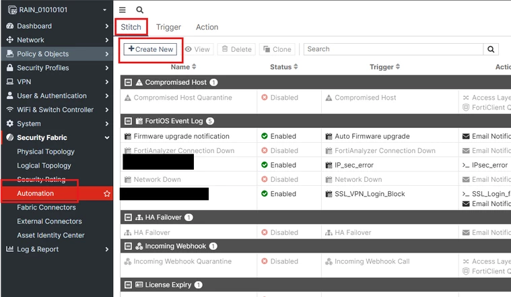Select FortiAnalyzer Connection Down stitch
The height and width of the screenshot is (297, 511).
pos(184,151)
